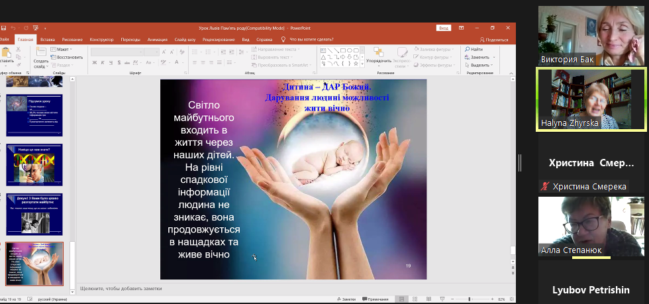Image resolution: width=649 pixels, height=304 pixels.
Task: Decrease font size with the smaller A
Action: point(172,52)
